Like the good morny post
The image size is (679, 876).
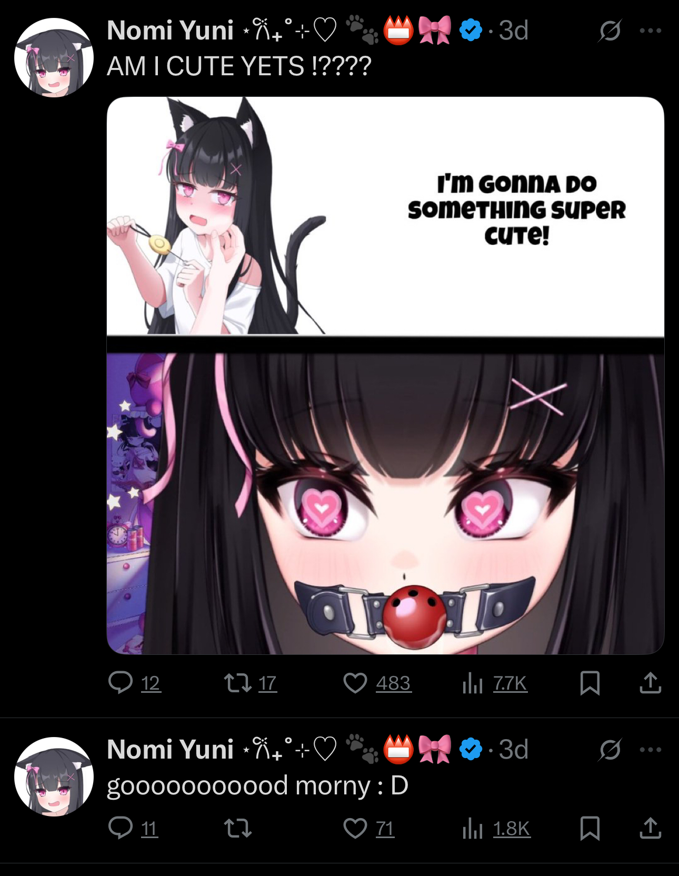[369, 828]
